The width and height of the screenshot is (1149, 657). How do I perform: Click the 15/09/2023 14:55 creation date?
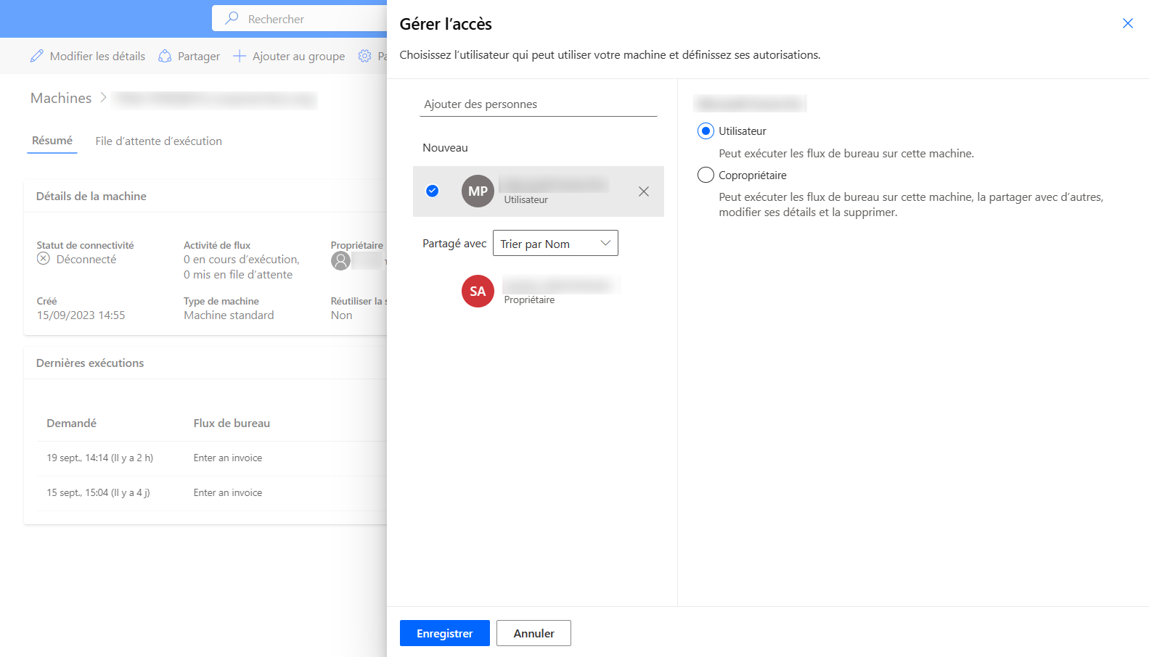pyautogui.click(x=81, y=315)
